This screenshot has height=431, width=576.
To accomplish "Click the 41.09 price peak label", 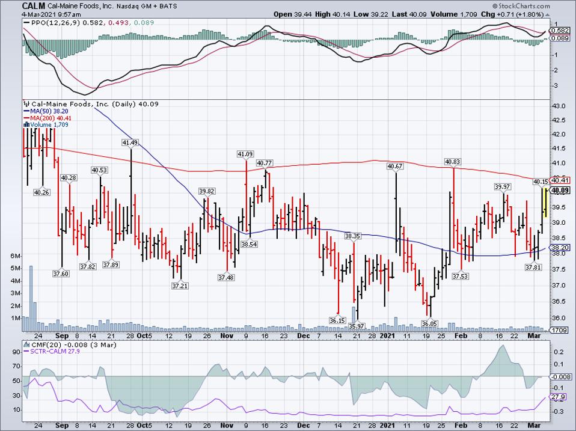I will coord(245,154).
